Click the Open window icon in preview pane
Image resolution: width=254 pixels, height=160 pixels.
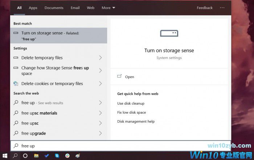point(119,76)
